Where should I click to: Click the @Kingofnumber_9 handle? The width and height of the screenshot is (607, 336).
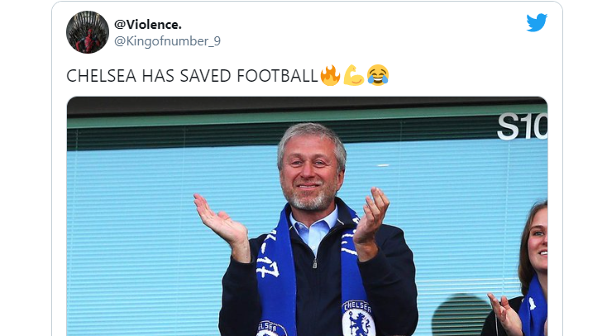click(x=167, y=41)
